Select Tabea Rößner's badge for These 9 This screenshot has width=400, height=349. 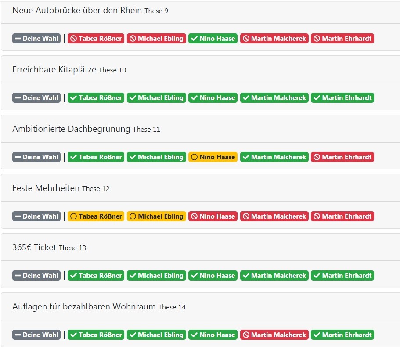[96, 39]
